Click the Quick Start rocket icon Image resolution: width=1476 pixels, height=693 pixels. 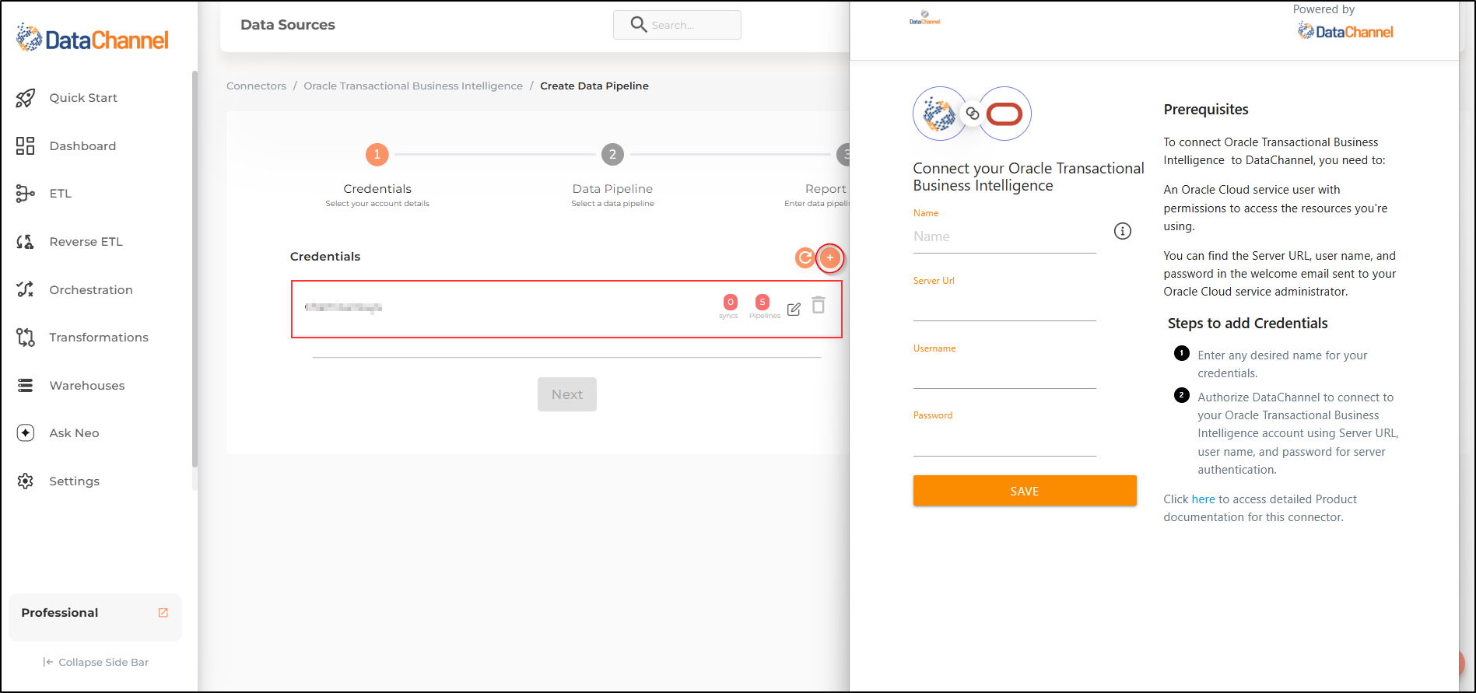tap(26, 98)
